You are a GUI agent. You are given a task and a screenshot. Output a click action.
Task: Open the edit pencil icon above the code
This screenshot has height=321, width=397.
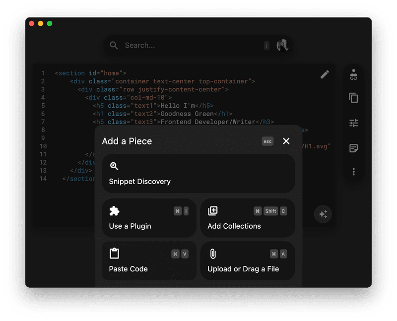pyautogui.click(x=325, y=74)
